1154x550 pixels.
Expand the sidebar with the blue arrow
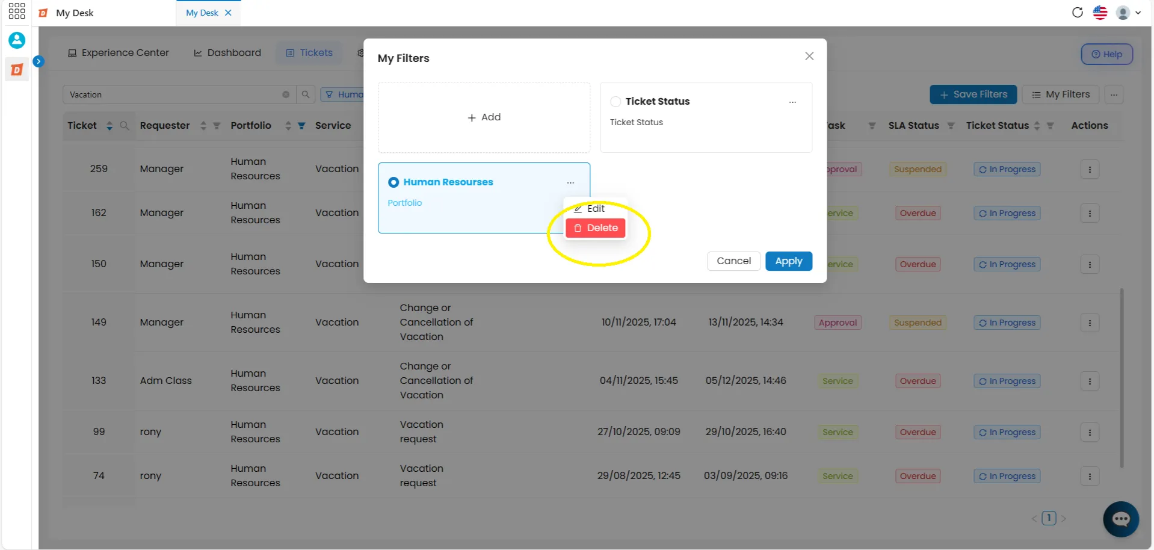39,61
